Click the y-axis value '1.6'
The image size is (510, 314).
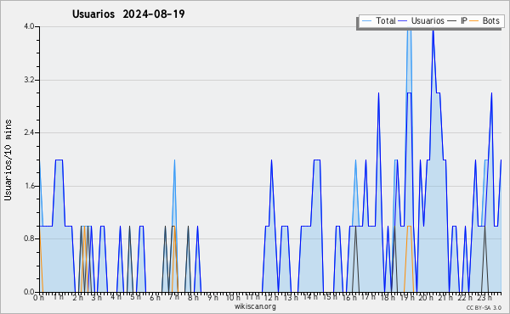click(29, 186)
